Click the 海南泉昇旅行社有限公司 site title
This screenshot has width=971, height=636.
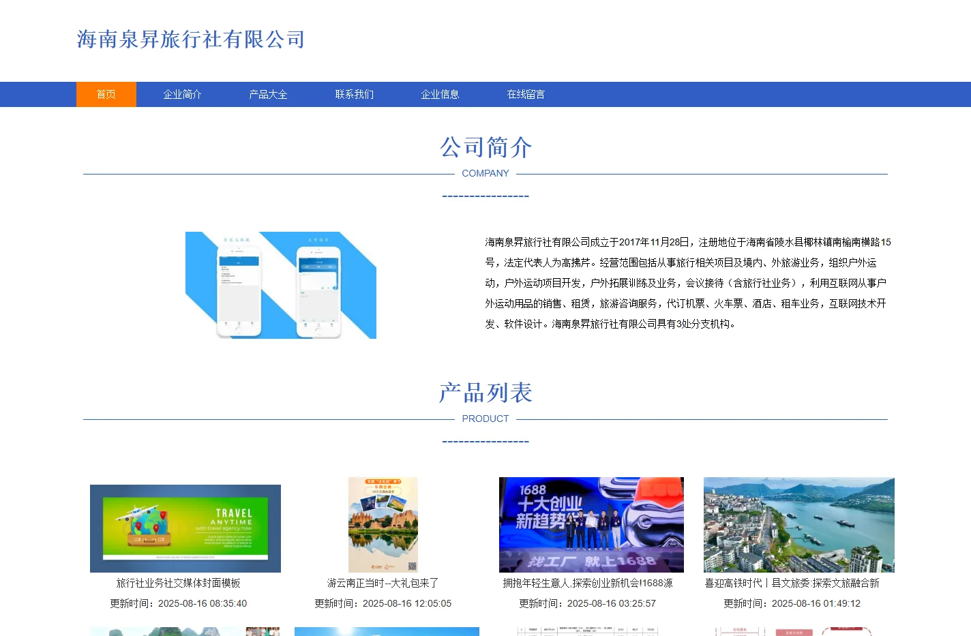tap(191, 40)
